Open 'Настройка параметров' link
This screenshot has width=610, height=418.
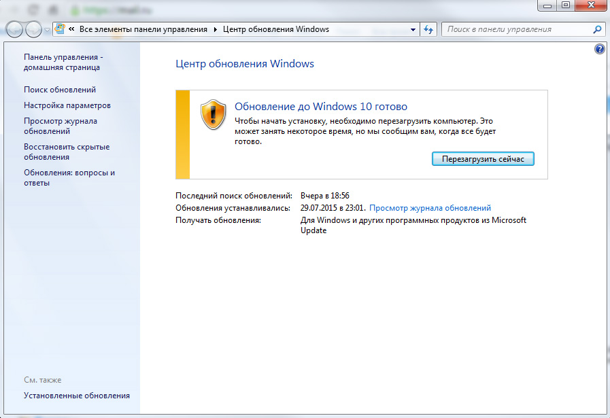point(67,105)
